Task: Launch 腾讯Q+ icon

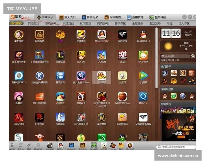Action: 143,96
